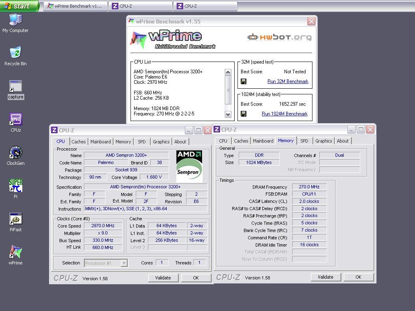This screenshot has height=311, width=415.
Task: Select Memory tab in right CPU-Z window
Action: (286, 141)
